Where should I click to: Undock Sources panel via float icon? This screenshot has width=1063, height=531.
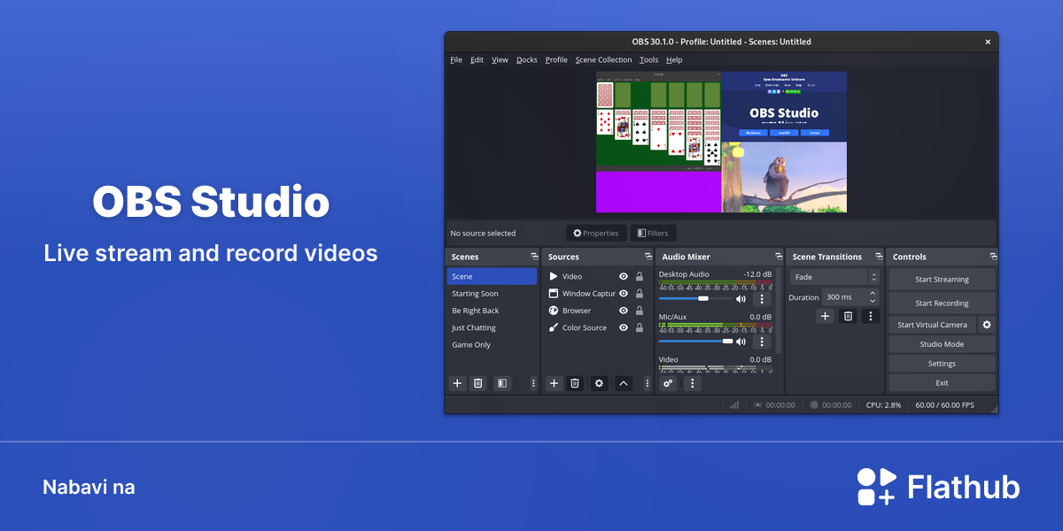[x=648, y=257]
